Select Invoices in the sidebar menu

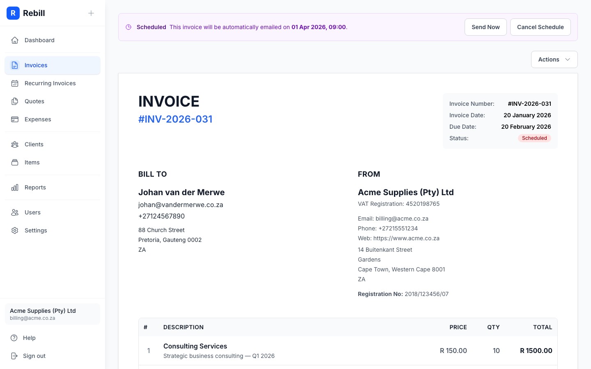[36, 65]
